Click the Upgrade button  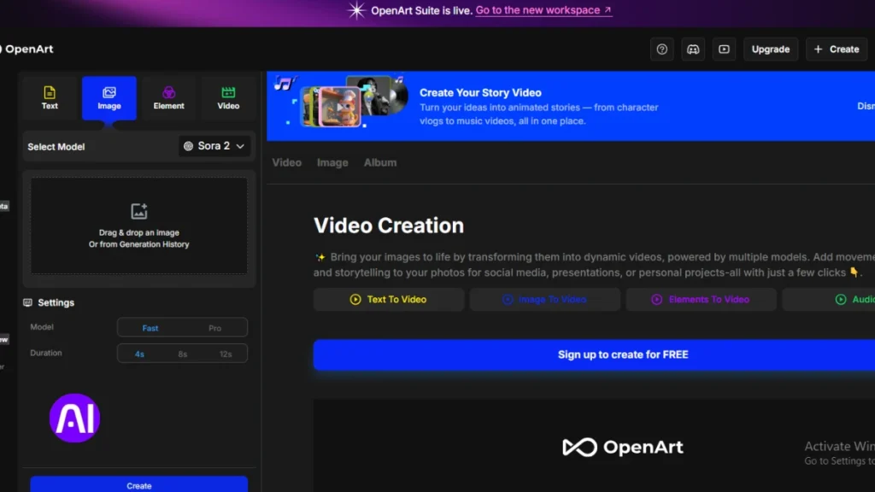pyautogui.click(x=770, y=49)
